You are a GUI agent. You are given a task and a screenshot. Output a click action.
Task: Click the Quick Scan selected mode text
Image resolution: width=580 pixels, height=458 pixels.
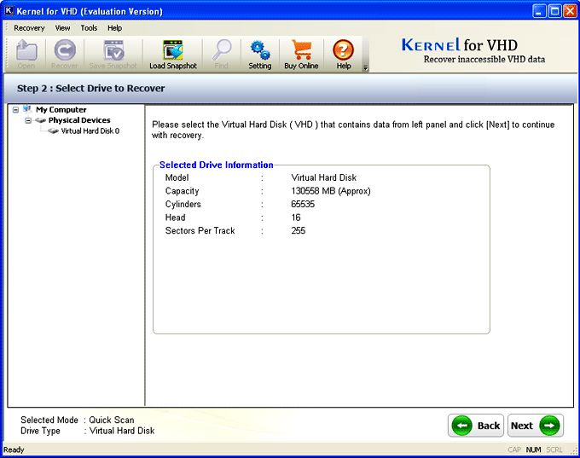coord(112,420)
